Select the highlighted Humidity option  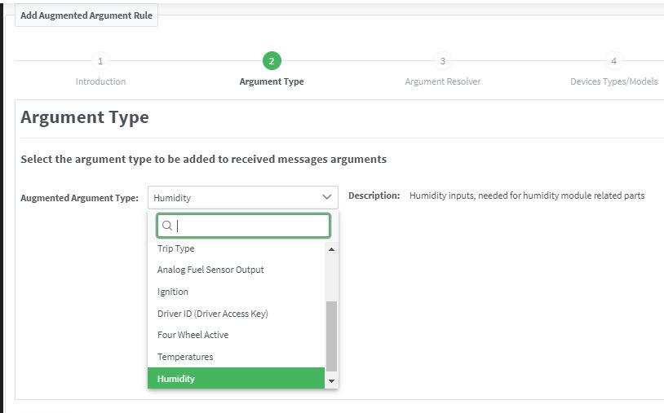(x=236, y=378)
